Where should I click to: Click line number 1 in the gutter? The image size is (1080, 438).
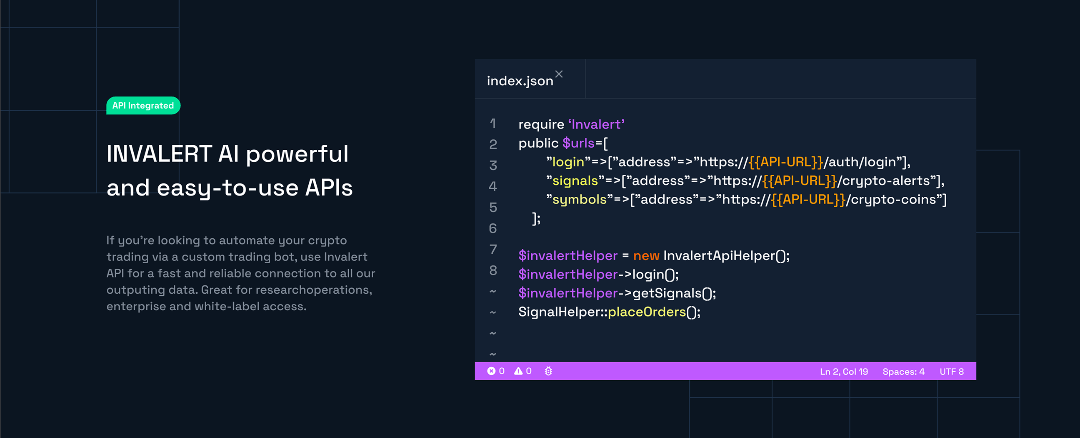[x=493, y=123]
